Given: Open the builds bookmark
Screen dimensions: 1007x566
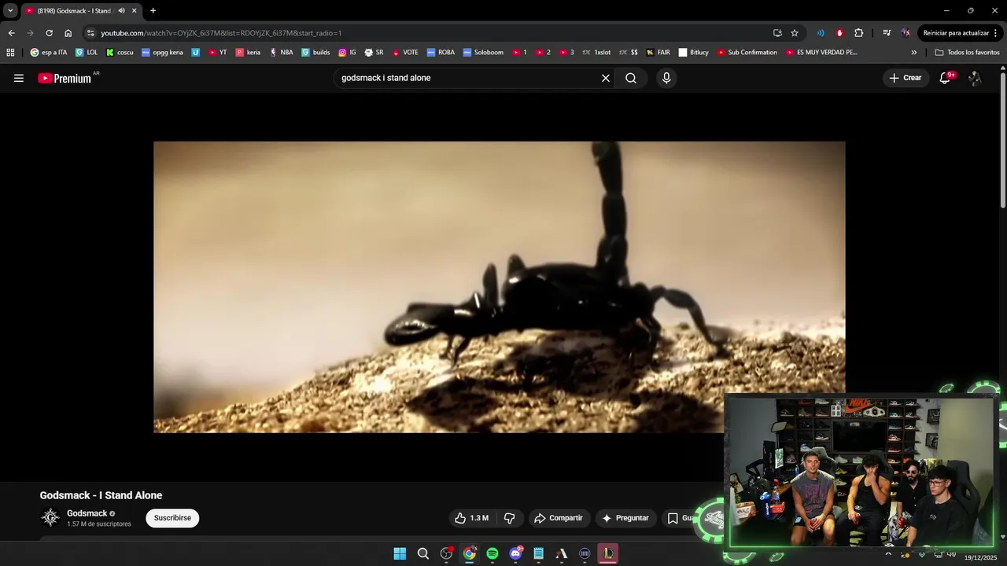Looking at the screenshot, I should (x=316, y=53).
